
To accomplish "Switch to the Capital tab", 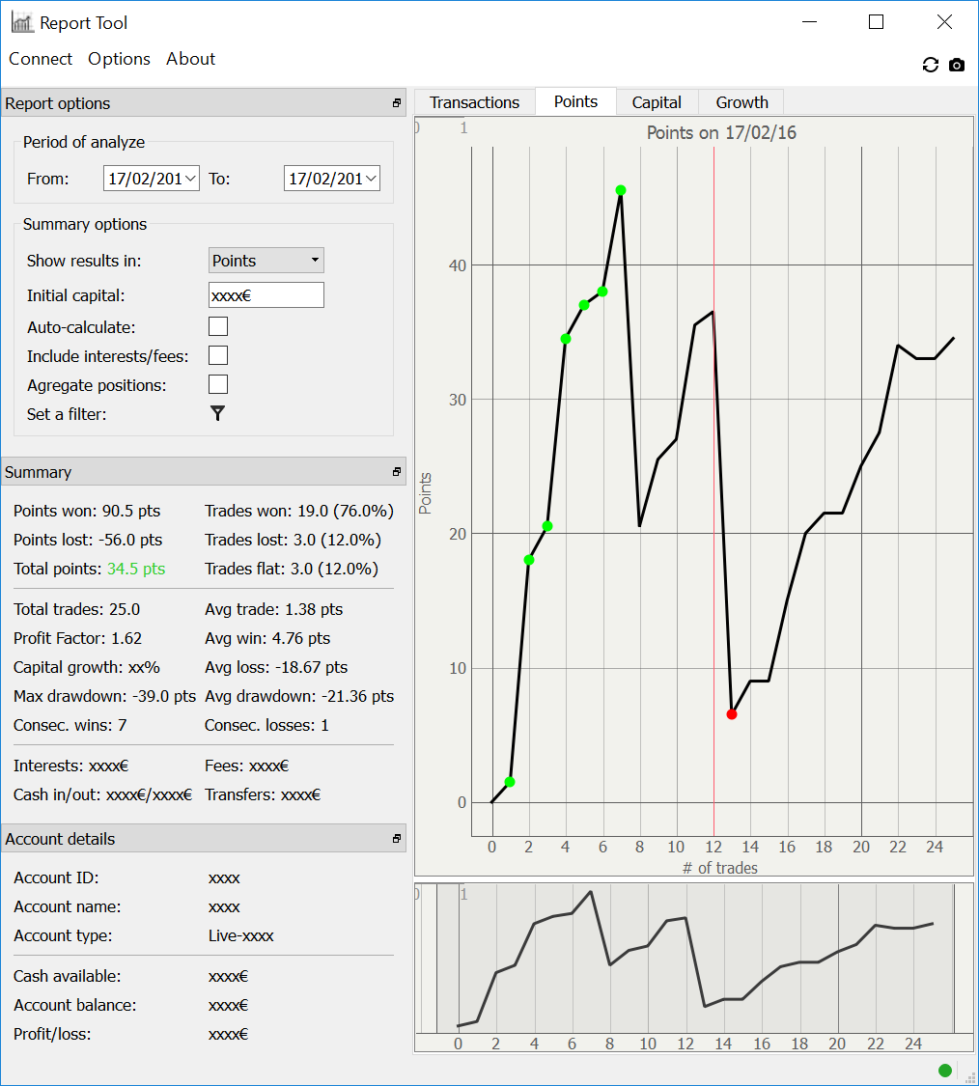I will (x=657, y=102).
